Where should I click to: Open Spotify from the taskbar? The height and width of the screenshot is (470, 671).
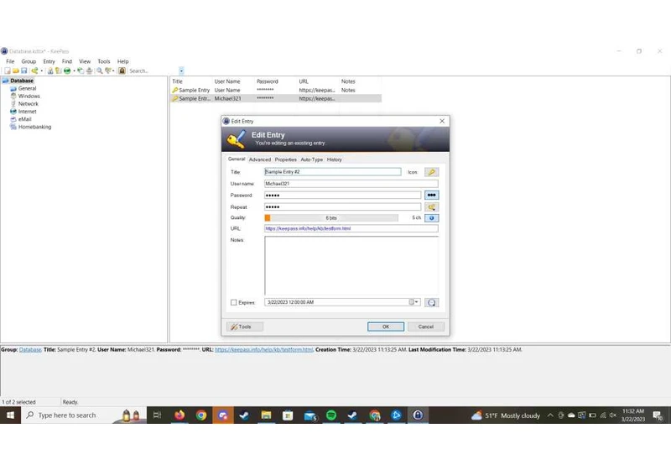(331, 415)
